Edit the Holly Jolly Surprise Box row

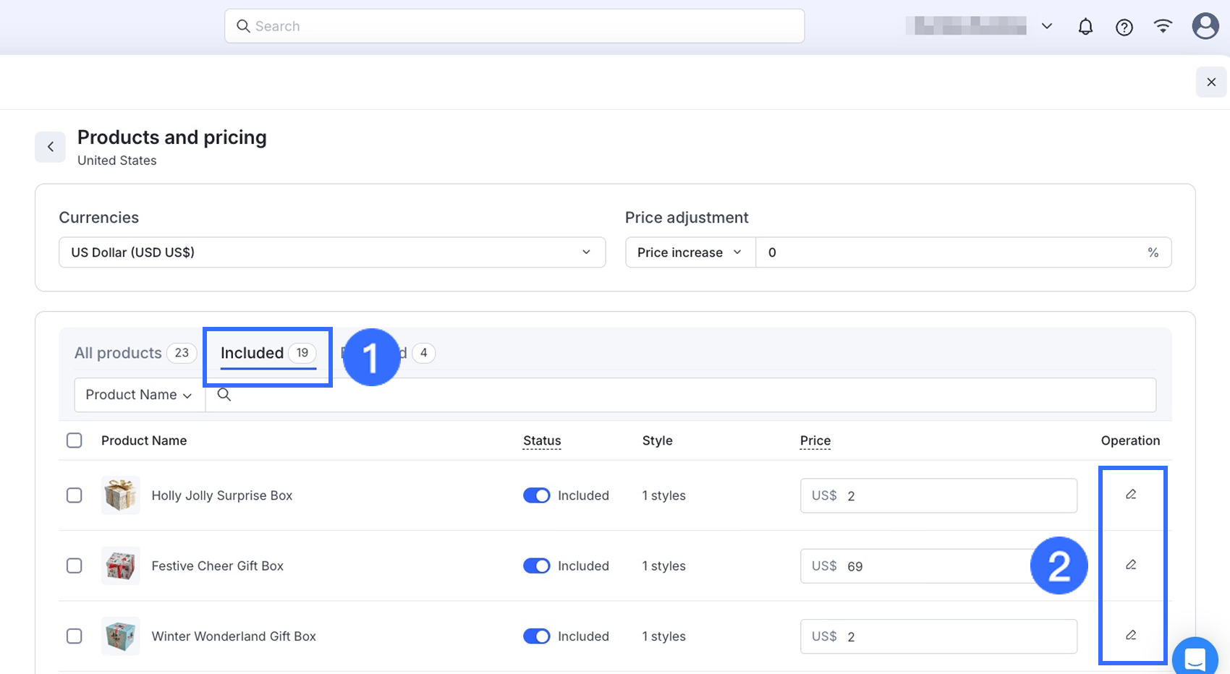pyautogui.click(x=1131, y=495)
